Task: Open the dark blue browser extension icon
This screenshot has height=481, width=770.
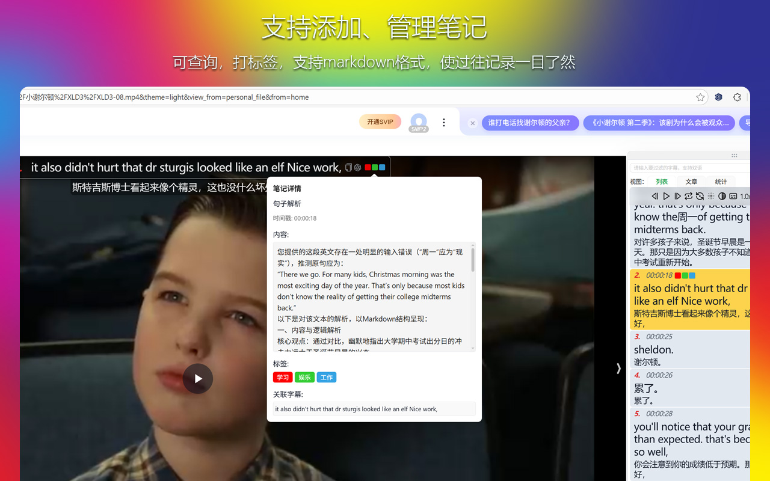Action: point(719,97)
